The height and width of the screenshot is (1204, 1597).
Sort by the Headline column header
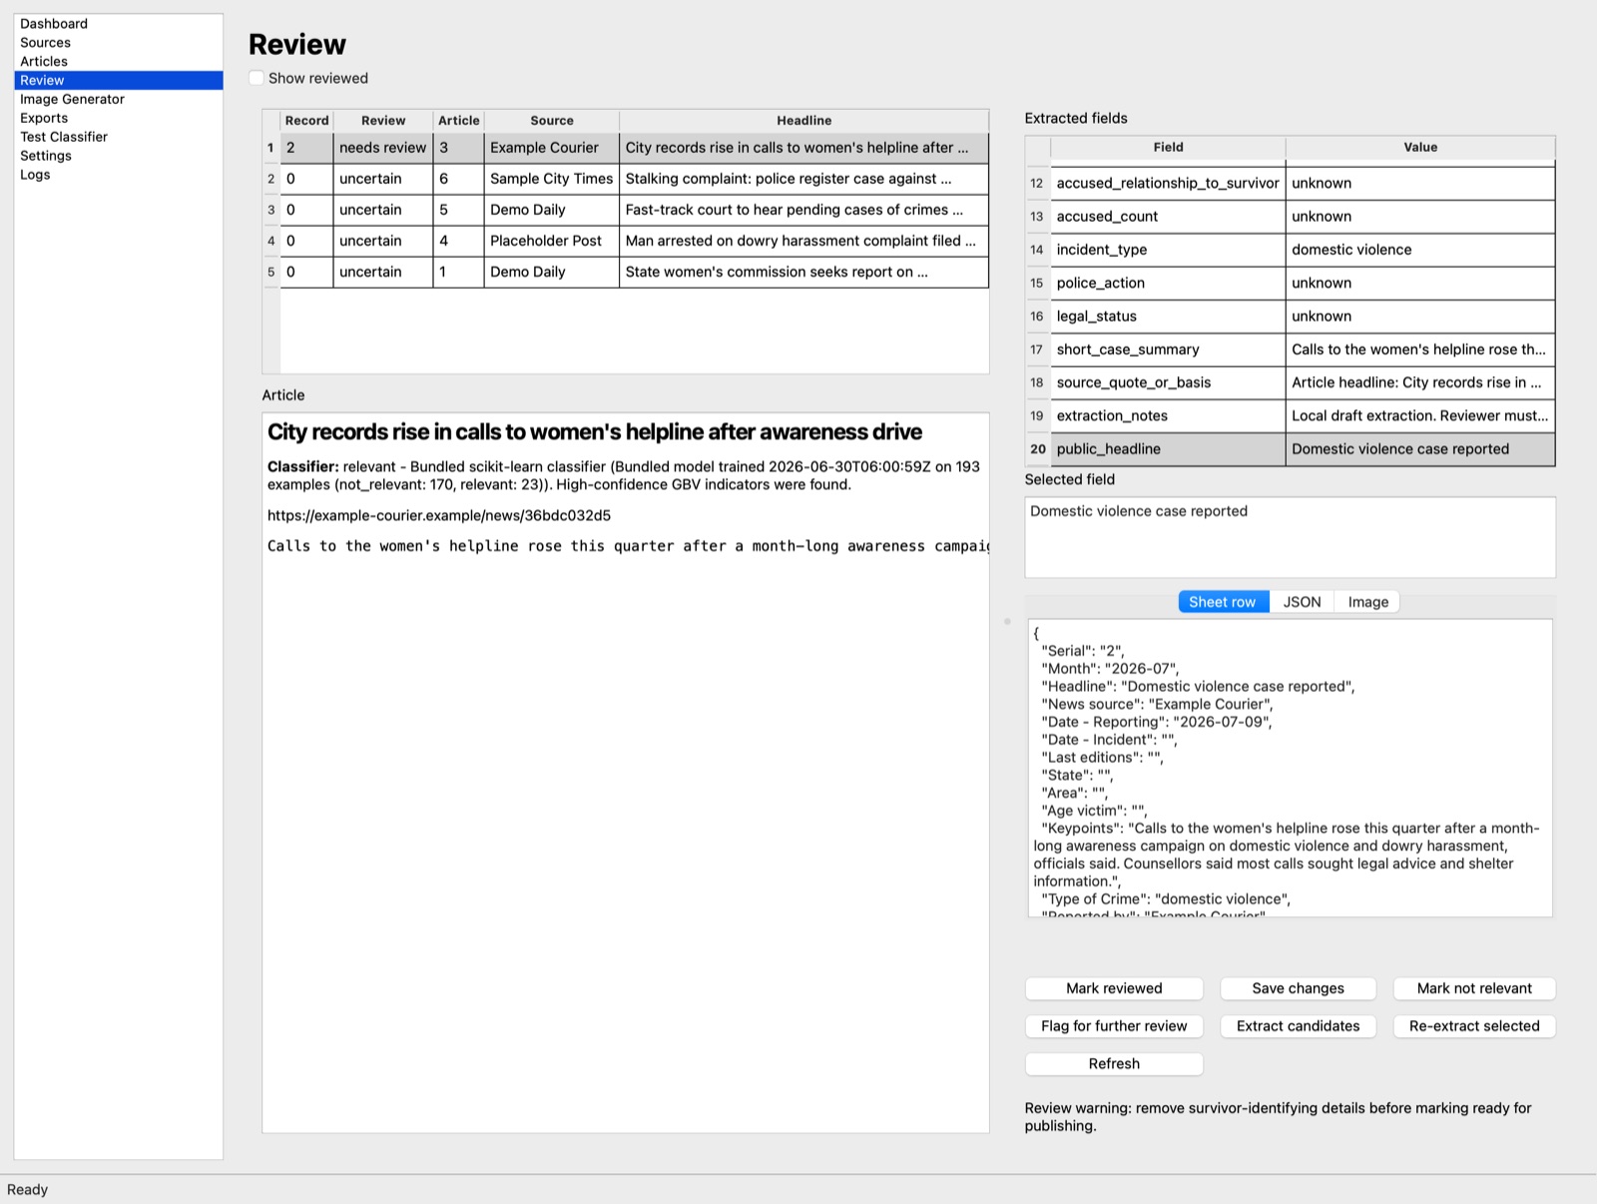804,121
